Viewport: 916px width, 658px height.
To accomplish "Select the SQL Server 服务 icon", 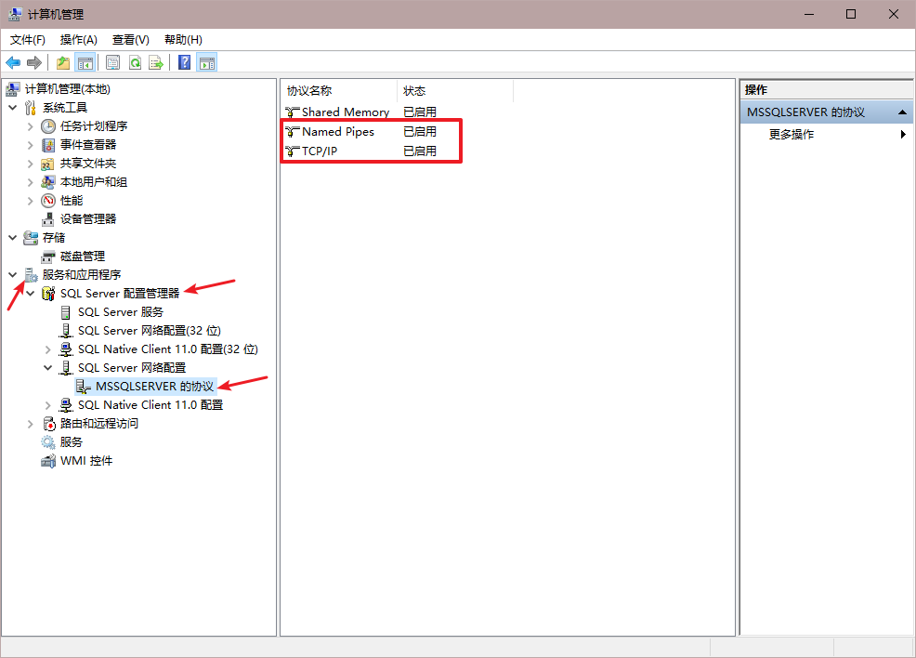I will (x=65, y=312).
